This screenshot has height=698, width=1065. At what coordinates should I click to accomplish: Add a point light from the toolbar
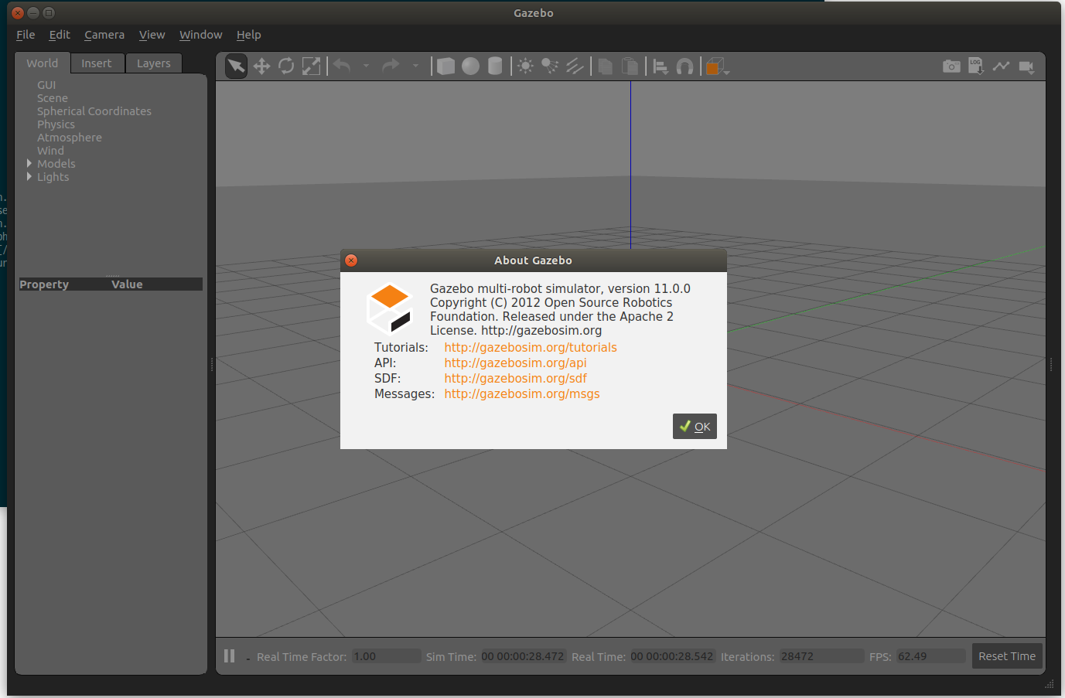[525, 66]
